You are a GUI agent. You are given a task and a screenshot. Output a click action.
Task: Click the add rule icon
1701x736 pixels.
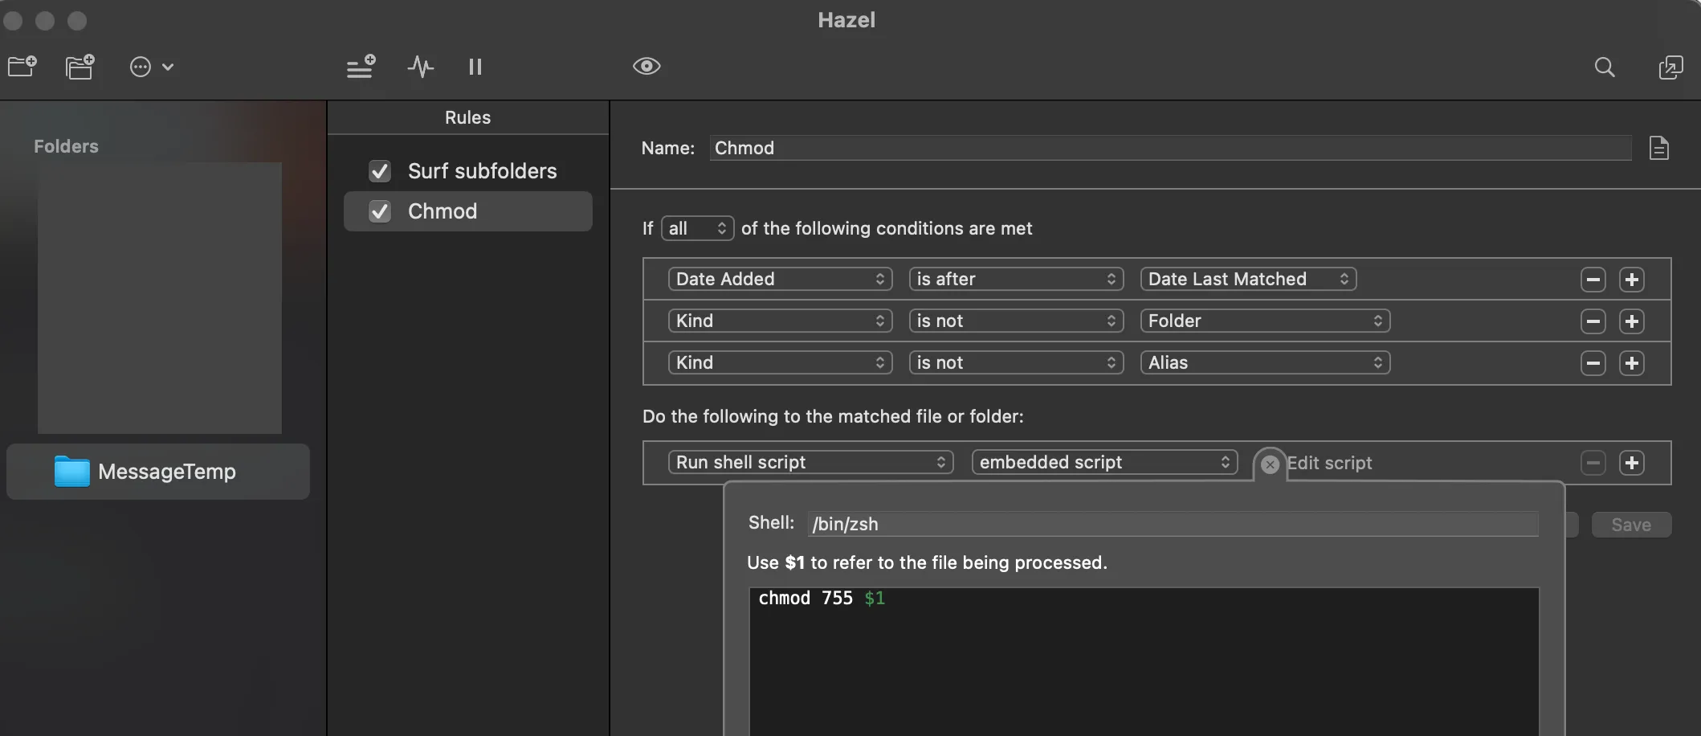pyautogui.click(x=361, y=66)
